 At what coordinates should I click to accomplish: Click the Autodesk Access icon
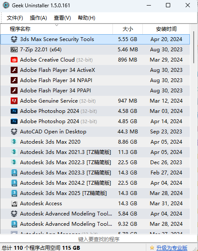pos(14,204)
